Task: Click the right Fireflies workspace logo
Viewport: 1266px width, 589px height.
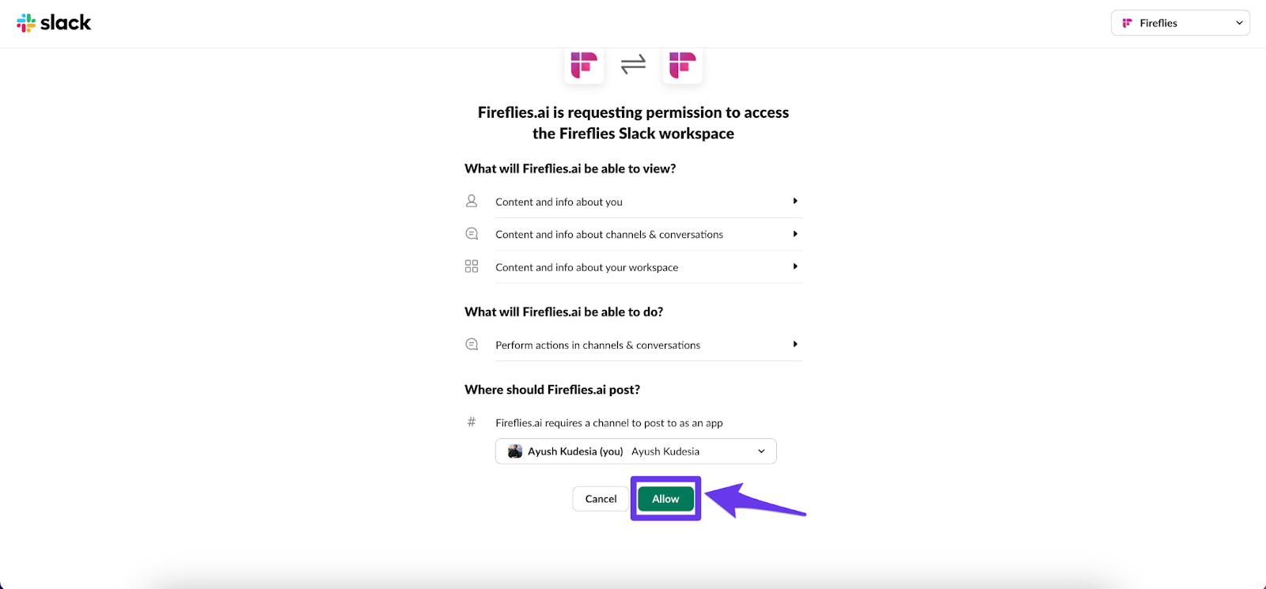Action: pos(682,65)
